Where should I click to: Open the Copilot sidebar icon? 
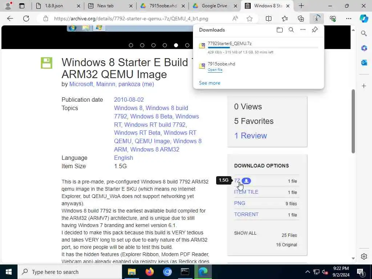tap(364, 19)
